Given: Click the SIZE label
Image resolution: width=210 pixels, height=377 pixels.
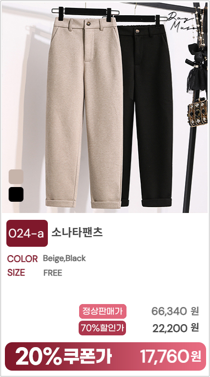Looking at the screenshot, I should coord(16,273).
